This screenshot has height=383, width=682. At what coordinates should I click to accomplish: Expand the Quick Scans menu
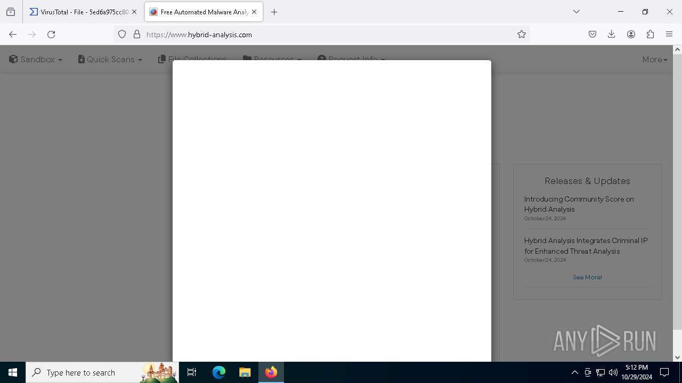[110, 59]
